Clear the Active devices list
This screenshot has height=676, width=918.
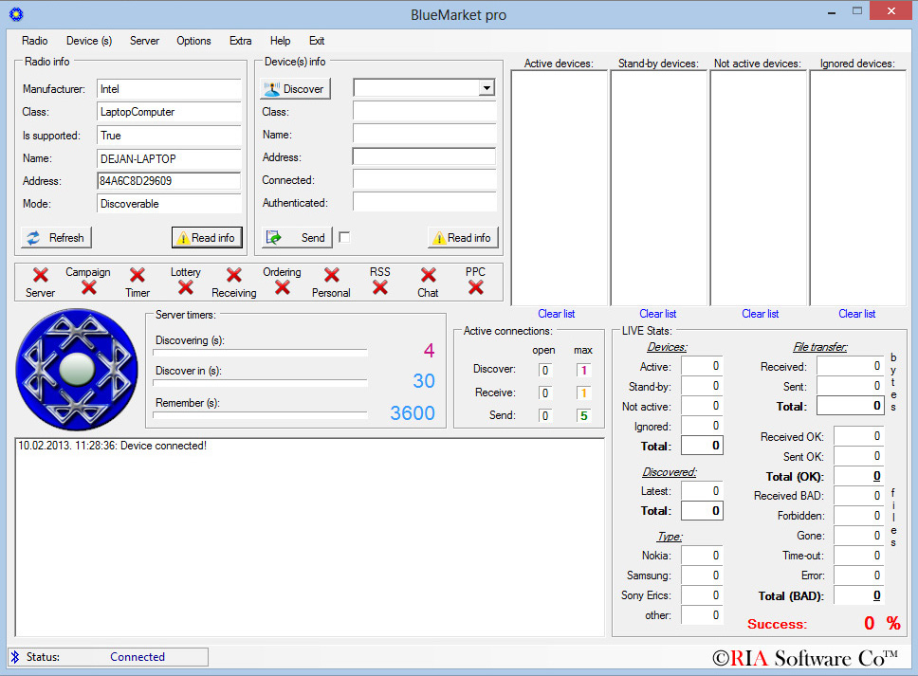(556, 314)
